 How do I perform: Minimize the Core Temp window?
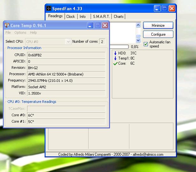click(90, 25)
